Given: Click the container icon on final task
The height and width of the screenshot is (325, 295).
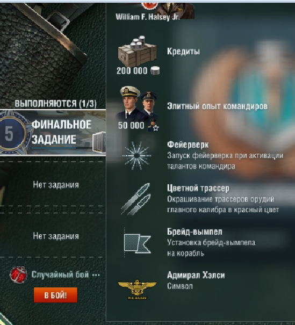Looking at the screenshot, I should (99, 143).
